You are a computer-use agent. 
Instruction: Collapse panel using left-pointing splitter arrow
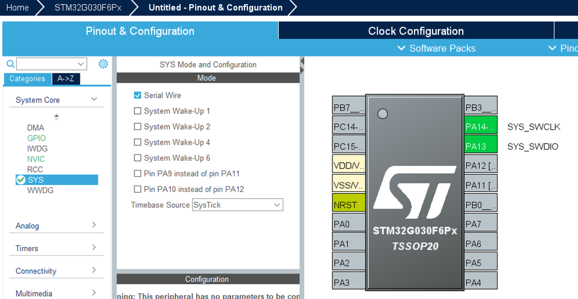[x=302, y=61]
